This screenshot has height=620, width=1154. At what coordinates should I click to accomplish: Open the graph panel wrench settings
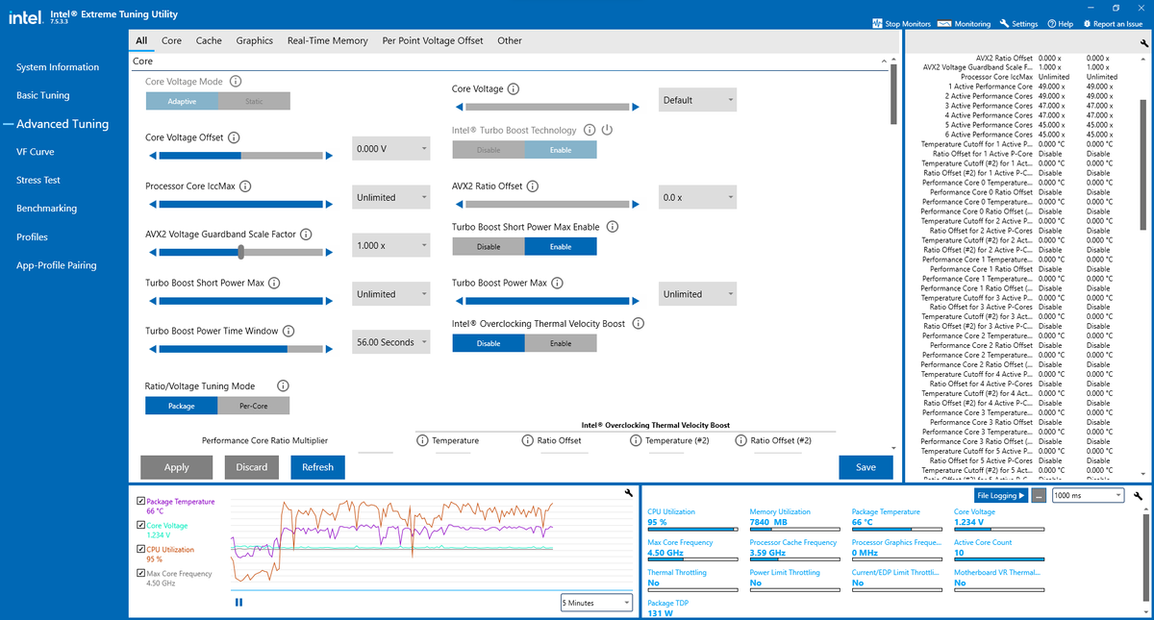click(628, 492)
